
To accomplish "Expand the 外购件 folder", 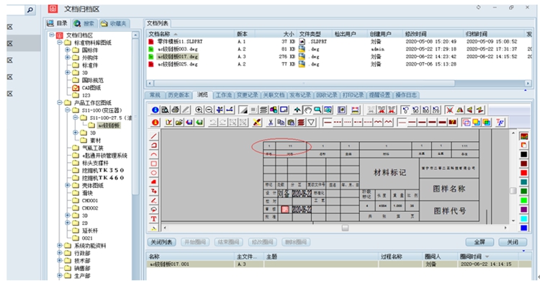I will (68, 58).
